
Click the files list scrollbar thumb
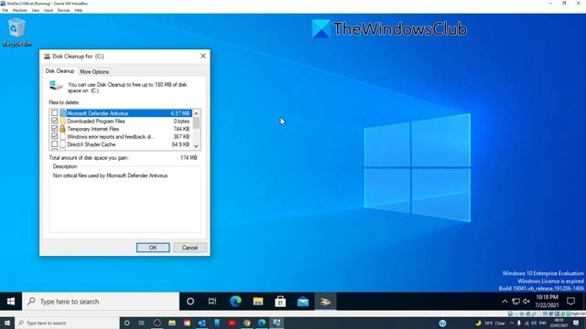pyautogui.click(x=196, y=123)
